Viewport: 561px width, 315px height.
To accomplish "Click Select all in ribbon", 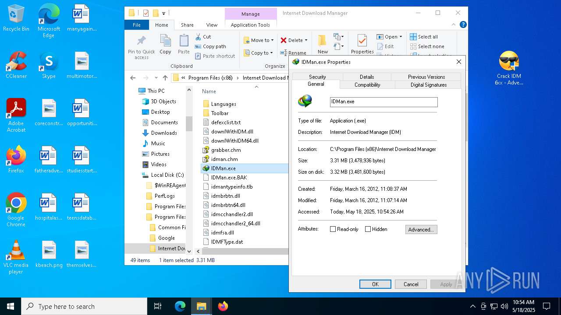I will 424,37.
